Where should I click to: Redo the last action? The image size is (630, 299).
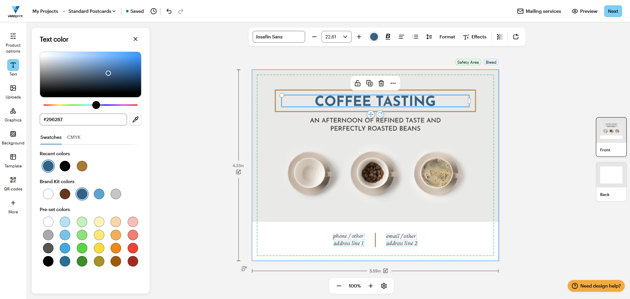(181, 11)
